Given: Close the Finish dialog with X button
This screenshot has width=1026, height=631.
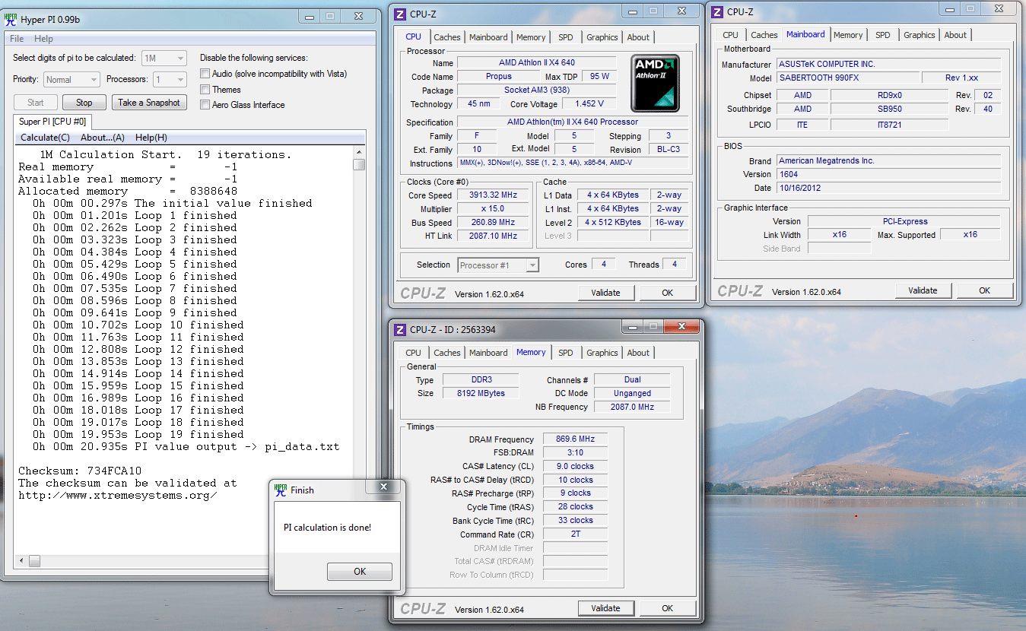Looking at the screenshot, I should point(383,487).
